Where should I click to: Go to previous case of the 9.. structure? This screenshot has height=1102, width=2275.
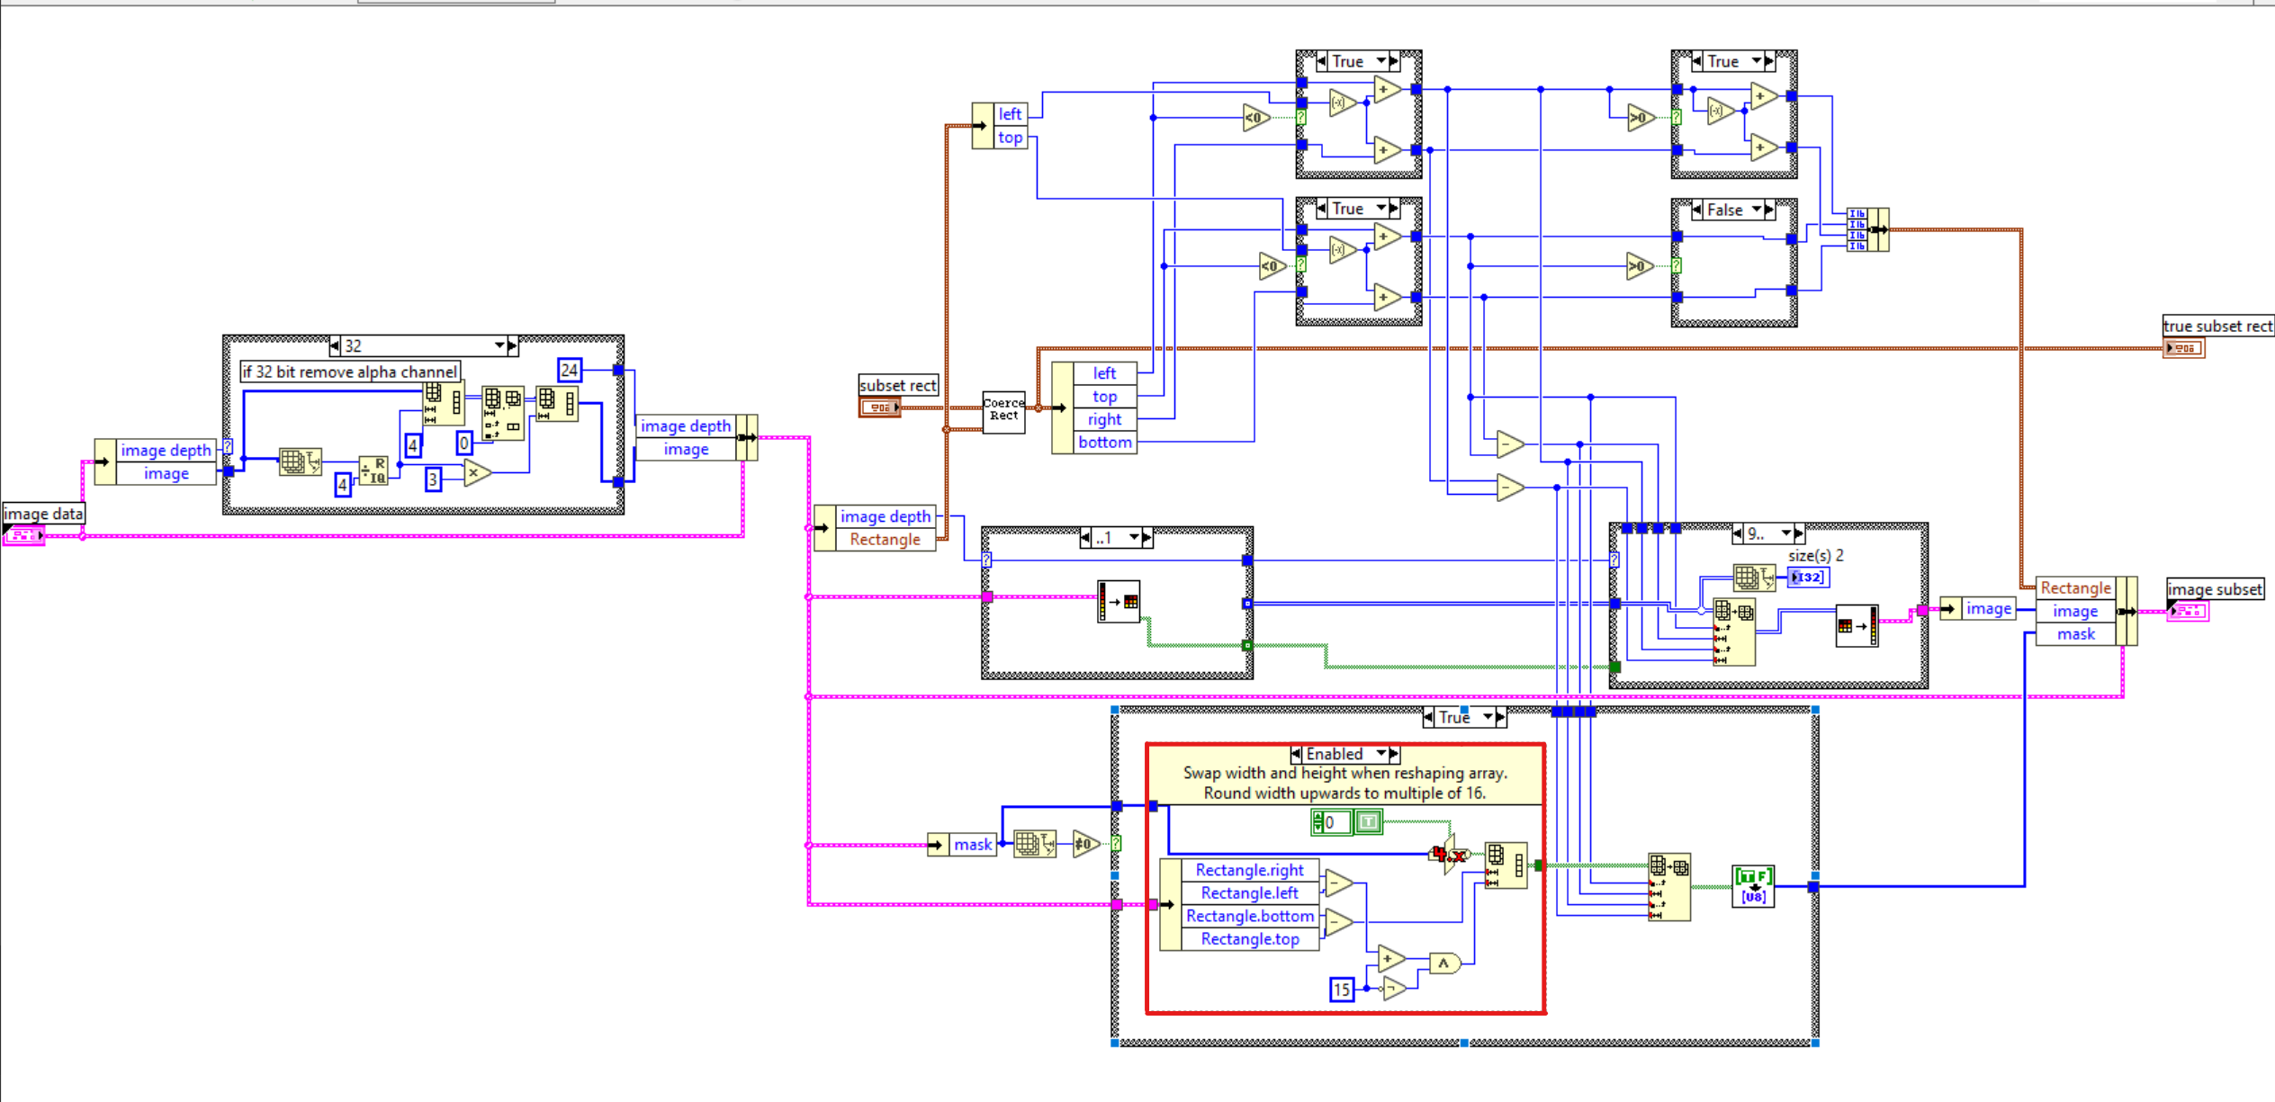click(1738, 533)
